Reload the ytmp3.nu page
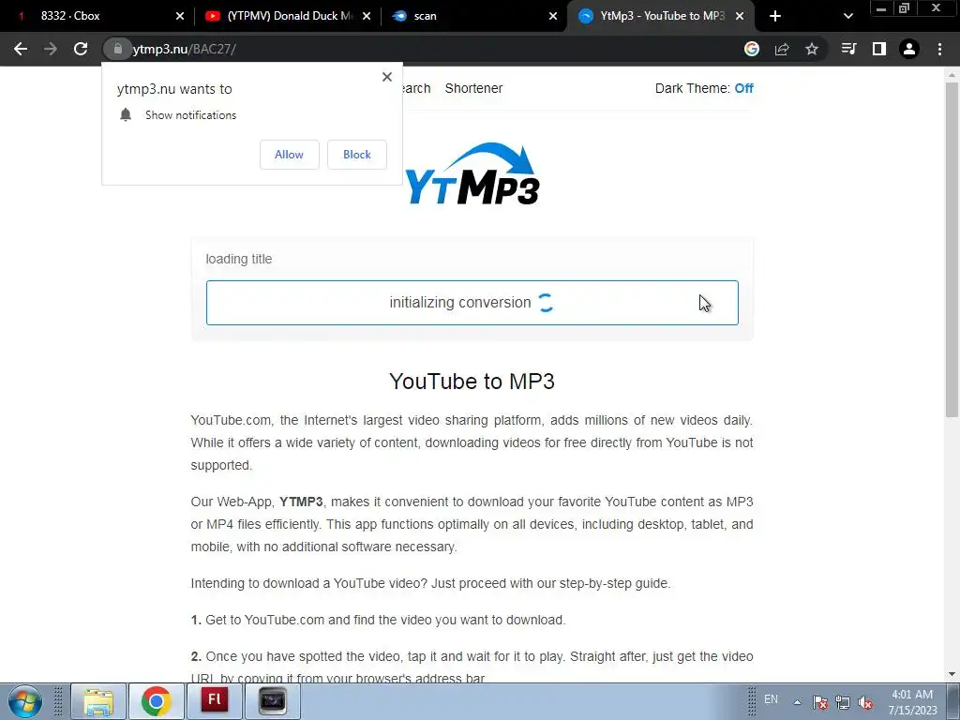The width and height of the screenshot is (960, 720). [x=81, y=49]
